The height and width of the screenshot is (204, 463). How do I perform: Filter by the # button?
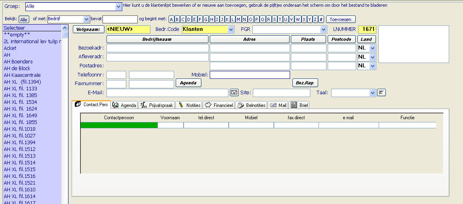click(321, 19)
